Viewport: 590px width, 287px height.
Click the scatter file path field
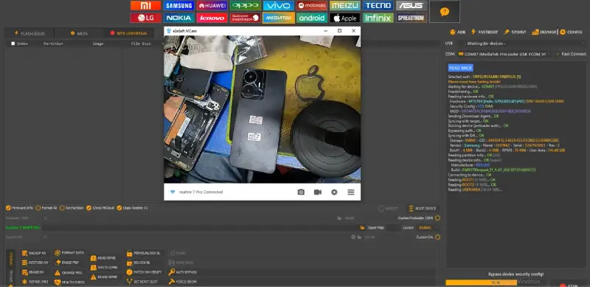pos(199,227)
